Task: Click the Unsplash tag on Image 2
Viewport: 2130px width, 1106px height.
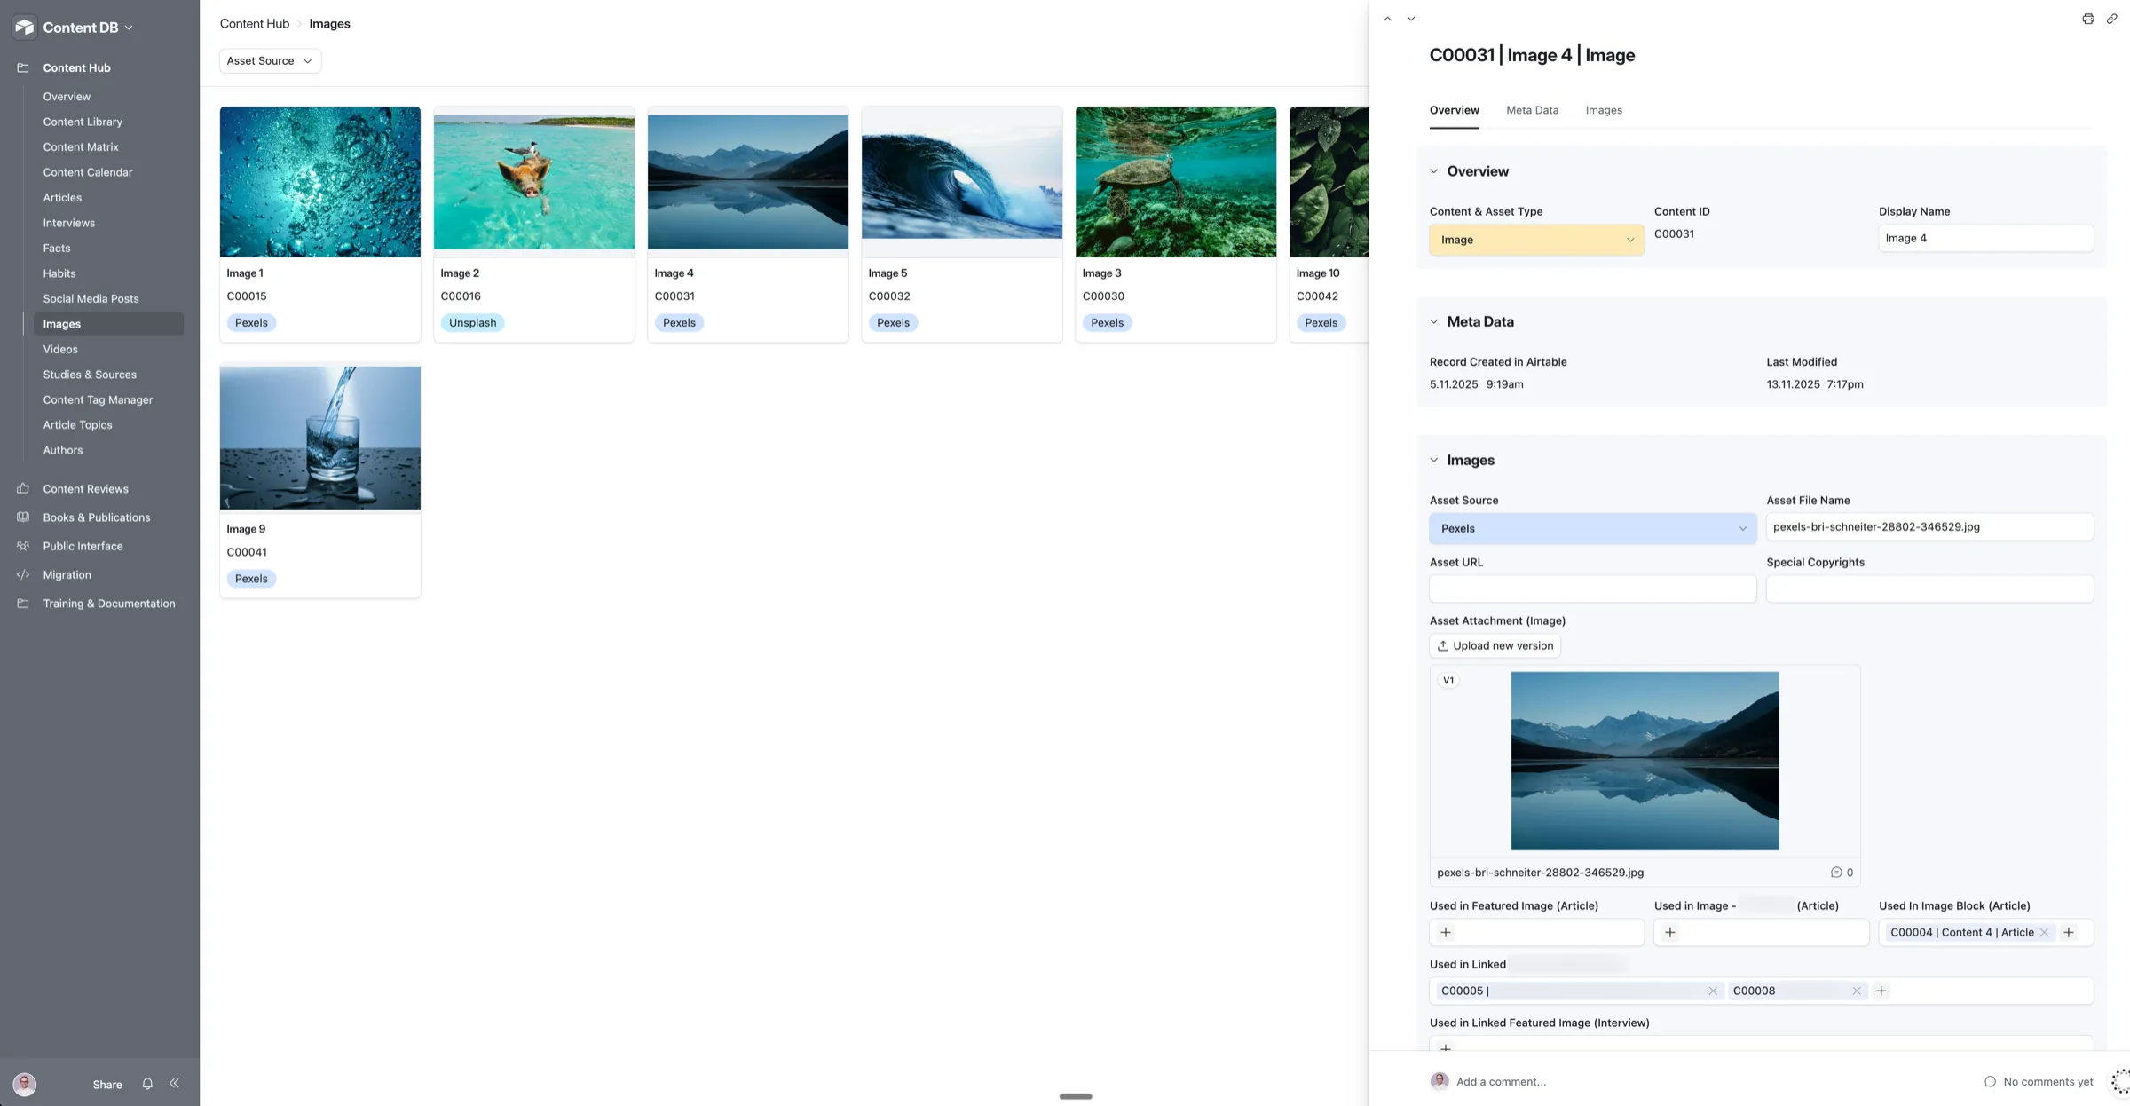Action: pyautogui.click(x=472, y=323)
